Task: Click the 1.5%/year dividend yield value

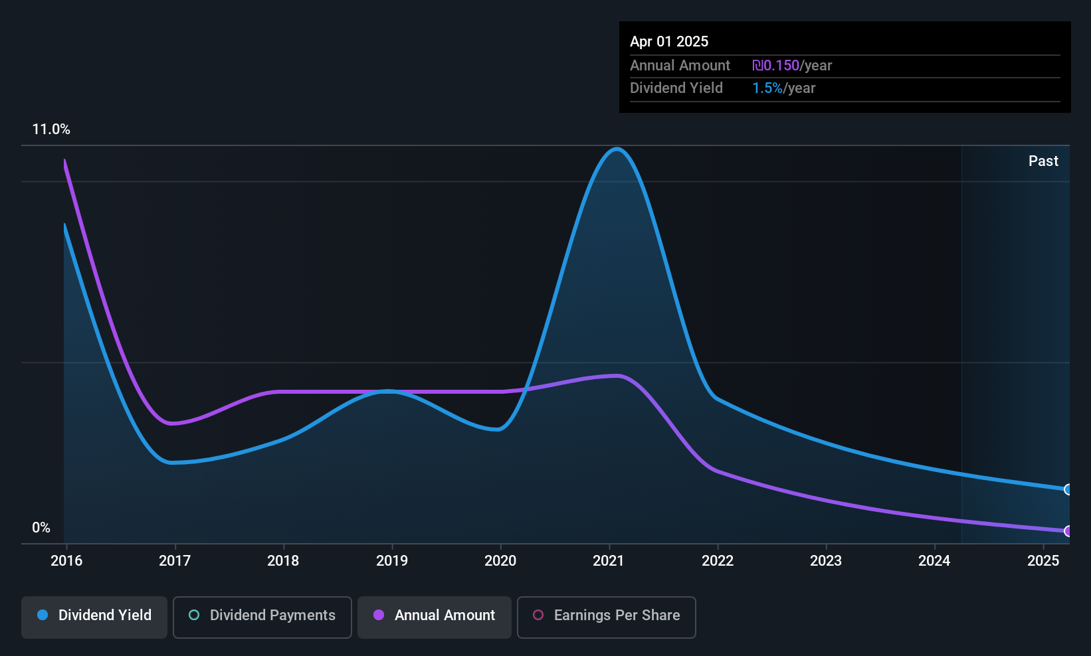Action: [x=783, y=88]
